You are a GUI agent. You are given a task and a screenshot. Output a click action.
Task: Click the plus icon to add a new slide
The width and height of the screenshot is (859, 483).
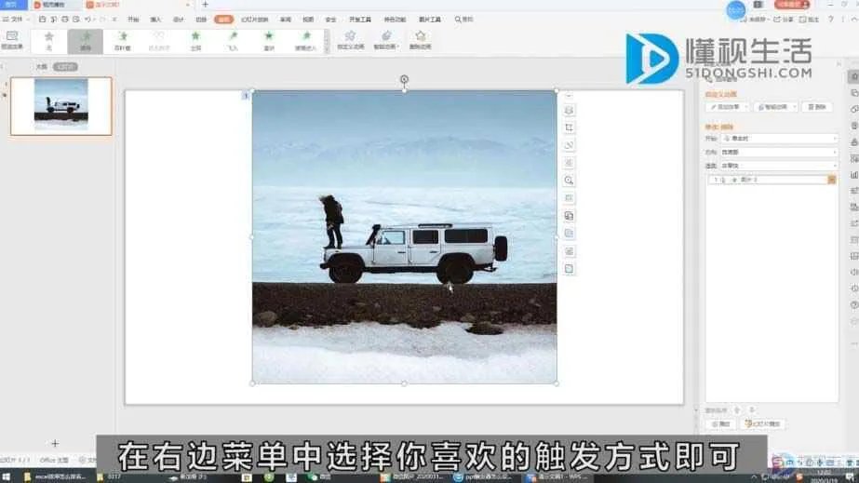pos(55,444)
